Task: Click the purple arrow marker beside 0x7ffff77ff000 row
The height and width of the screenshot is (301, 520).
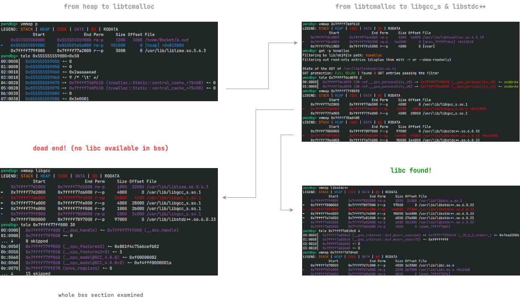Action: [x=3, y=214]
